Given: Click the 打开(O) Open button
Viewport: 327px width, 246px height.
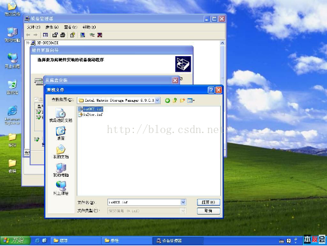Looking at the screenshot, I should pyautogui.click(x=208, y=202).
